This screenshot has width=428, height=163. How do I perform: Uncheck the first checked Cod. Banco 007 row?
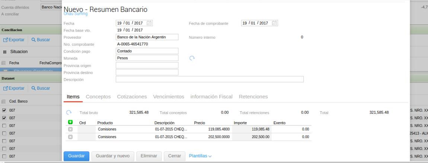pyautogui.click(x=4, y=110)
